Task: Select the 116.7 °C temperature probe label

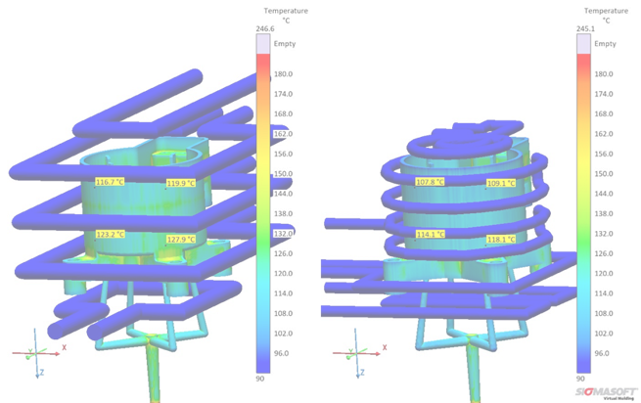Action: point(110,183)
